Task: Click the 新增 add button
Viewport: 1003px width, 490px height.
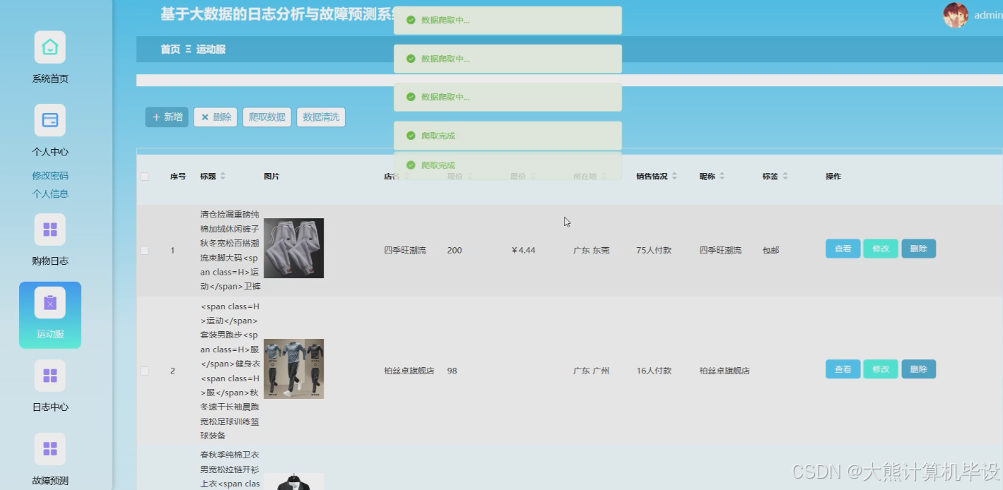Action: tap(167, 117)
